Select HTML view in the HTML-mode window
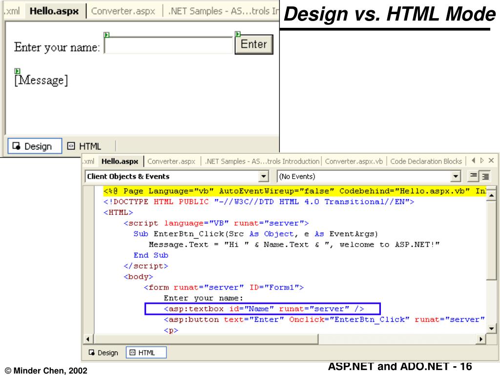This screenshot has width=500, height=375. [x=146, y=353]
